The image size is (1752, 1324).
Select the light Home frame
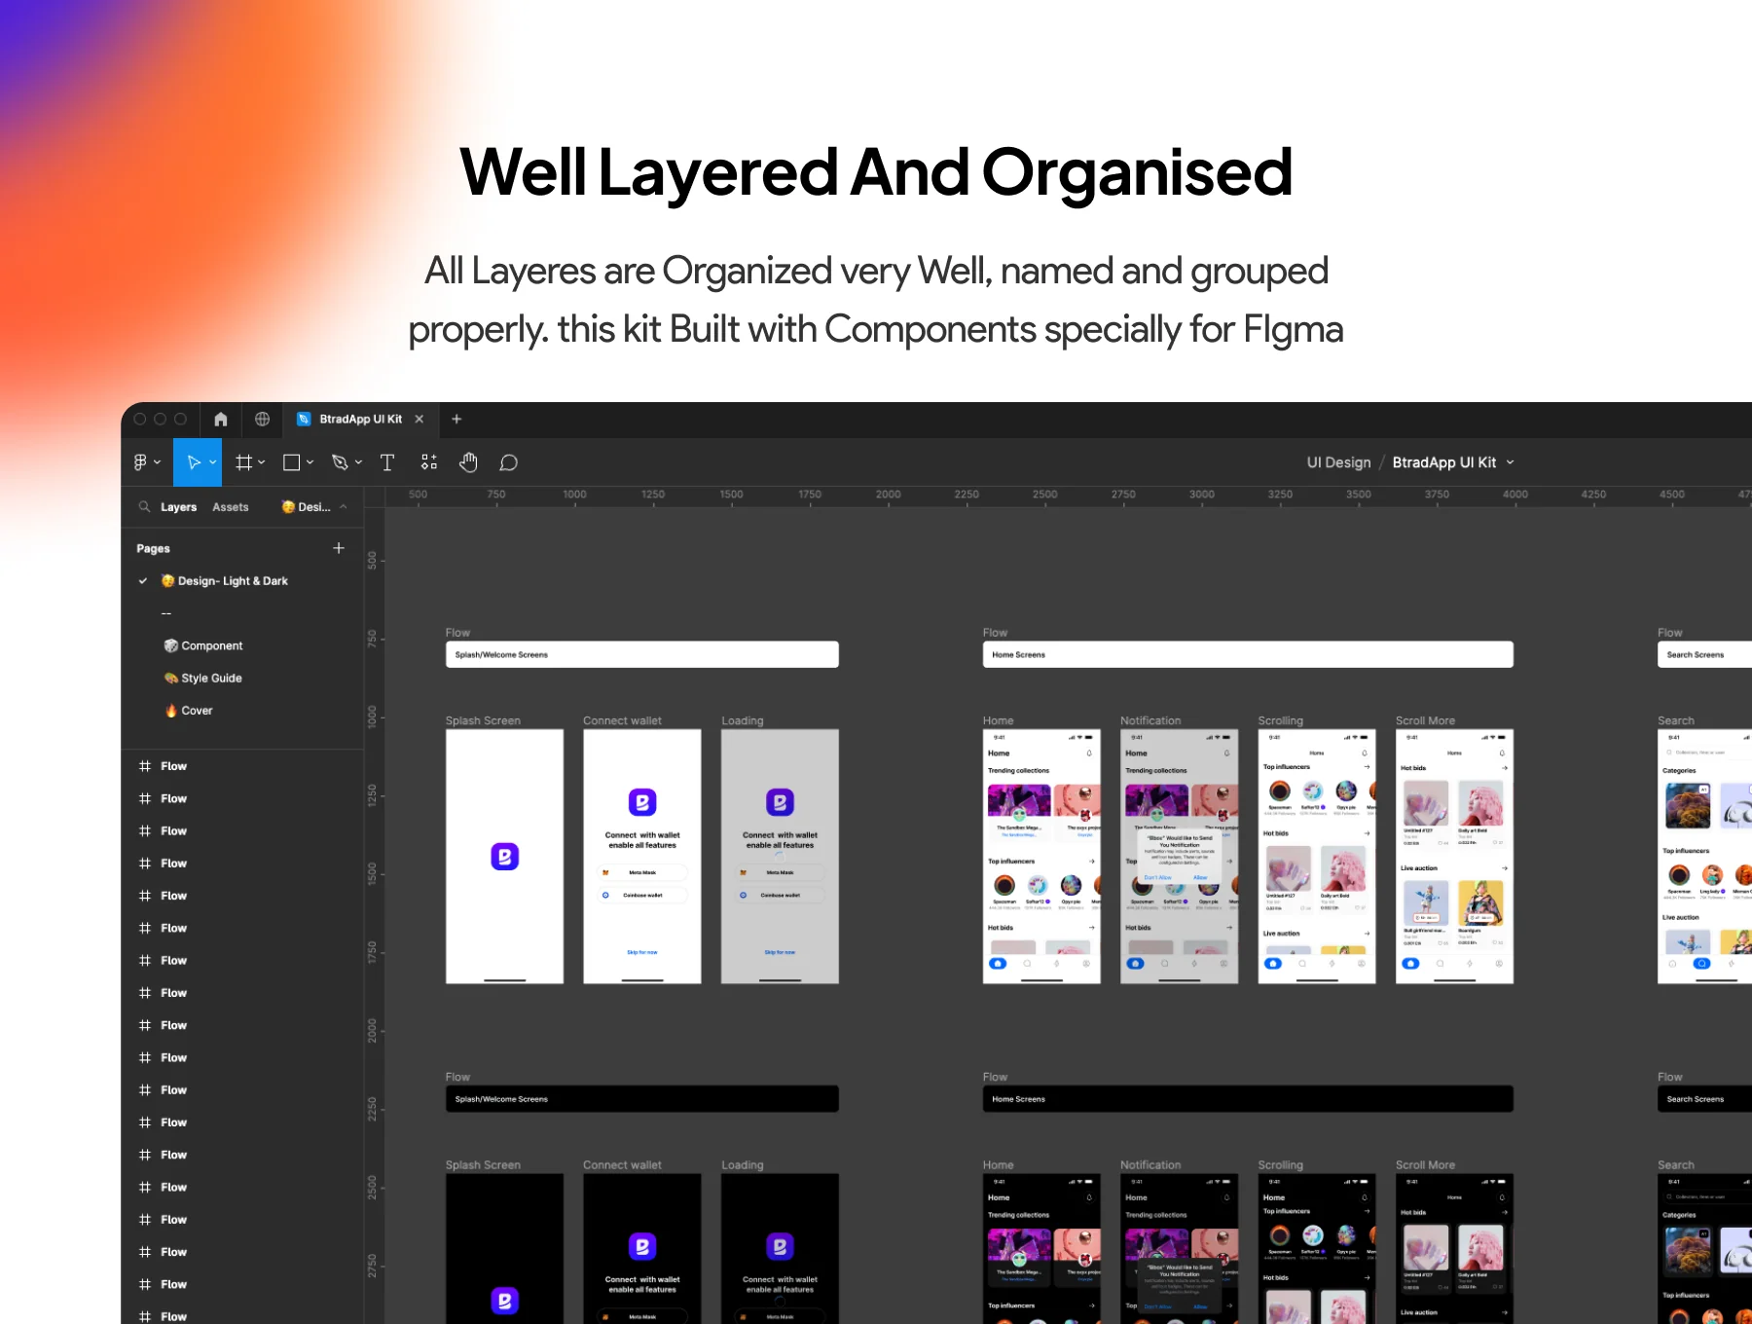pos(1041,857)
